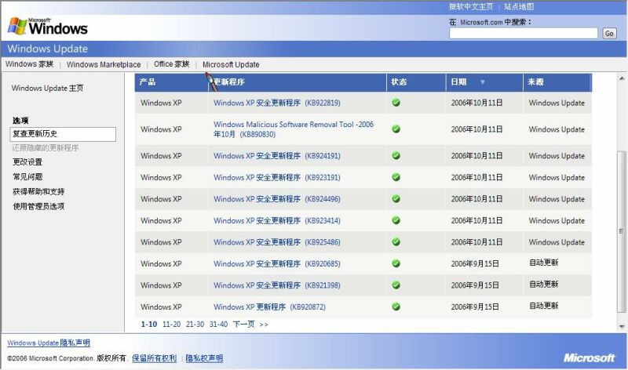Click green status icon for KB920685
Image resolution: width=628 pixels, height=370 pixels.
[x=396, y=263]
